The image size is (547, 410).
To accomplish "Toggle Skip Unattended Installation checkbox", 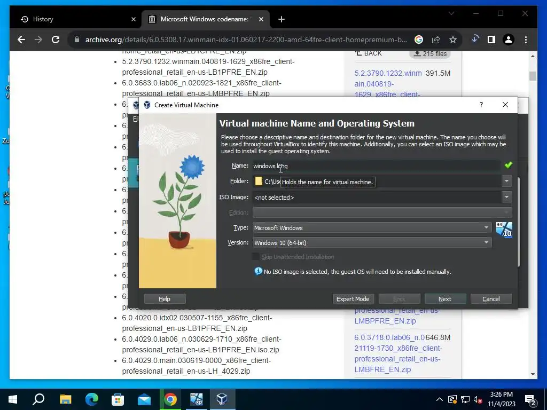I will 256,257.
